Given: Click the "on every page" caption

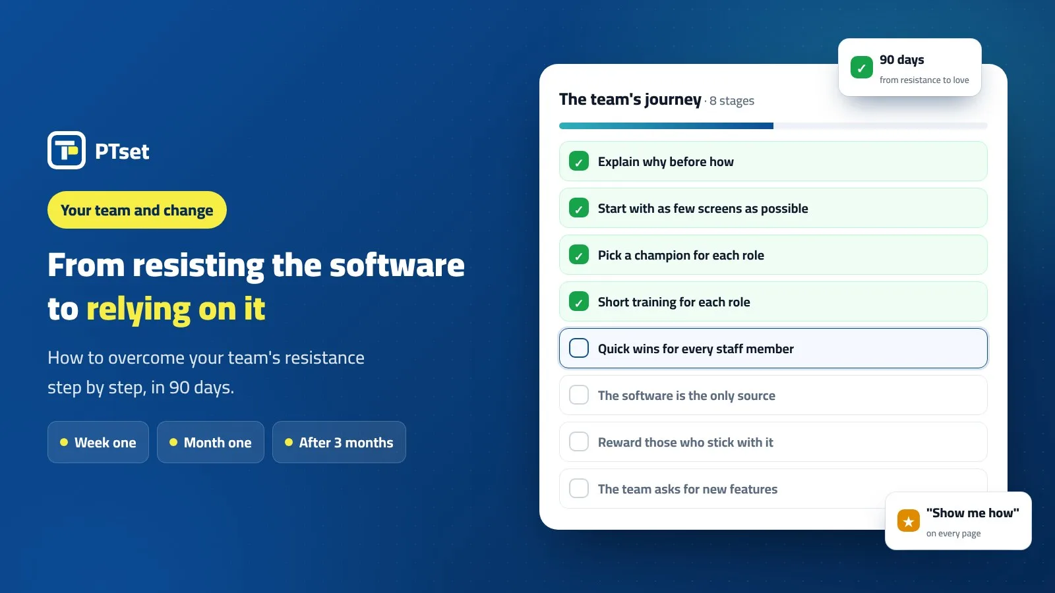Looking at the screenshot, I should (x=953, y=534).
